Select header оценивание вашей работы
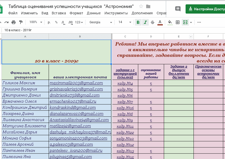Viewport: 225px width, 159px height. (151, 72)
